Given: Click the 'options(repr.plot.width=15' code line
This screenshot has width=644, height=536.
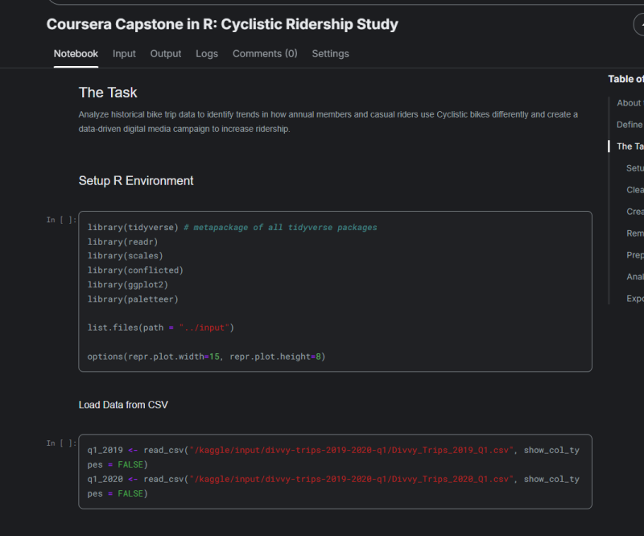Looking at the screenshot, I should click(x=206, y=357).
